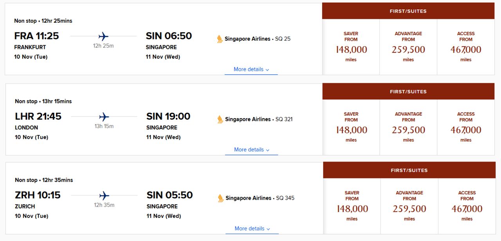Pick Access fare for London to Singapore
This screenshot has height=241, width=501.
[x=466, y=127]
